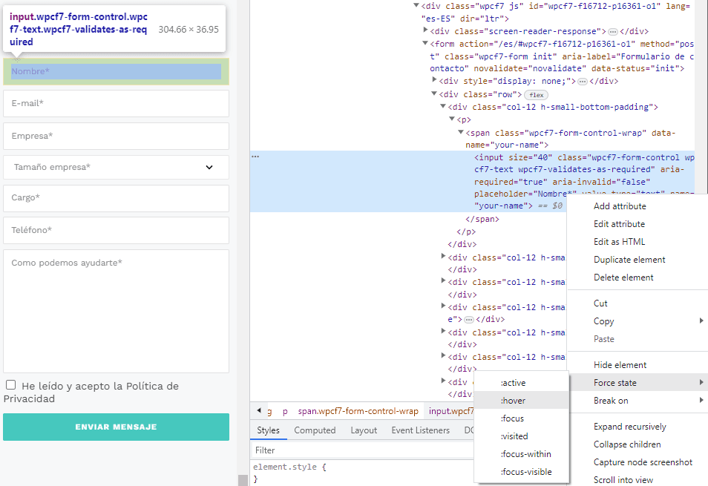The width and height of the screenshot is (708, 486).
Task: Open the Copy submenu
Action: pos(637,321)
